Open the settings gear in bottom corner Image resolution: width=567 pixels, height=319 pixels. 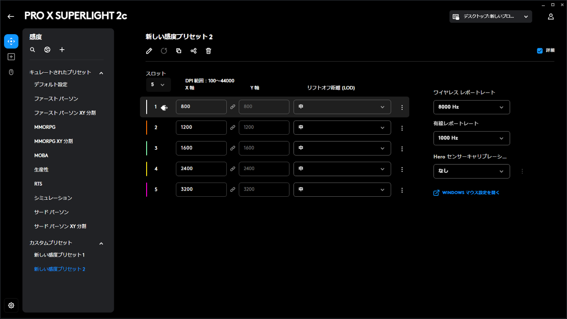click(11, 305)
